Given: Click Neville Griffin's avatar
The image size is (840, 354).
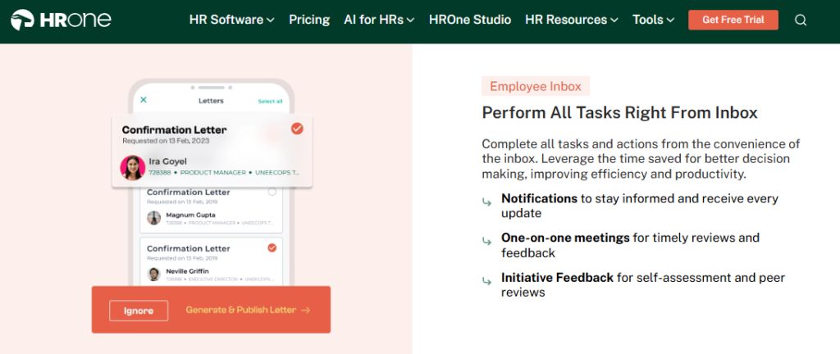Looking at the screenshot, I should pos(153,275).
